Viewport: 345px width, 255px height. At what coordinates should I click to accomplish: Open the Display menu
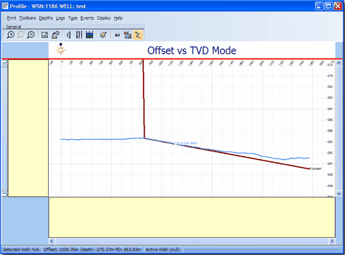tap(104, 18)
